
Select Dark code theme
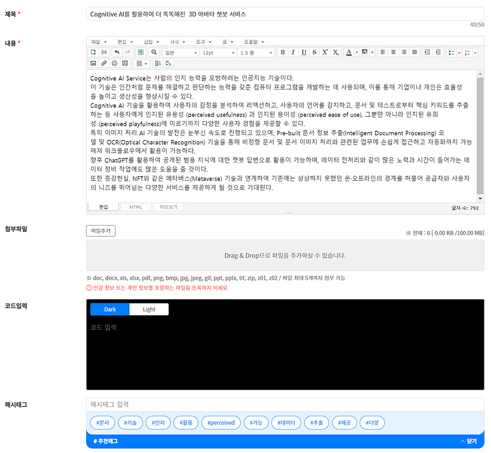(x=110, y=309)
